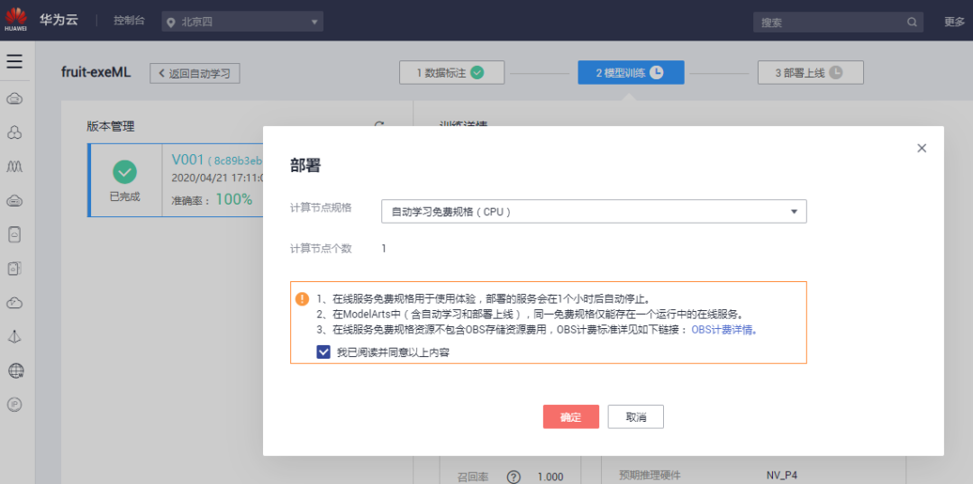Open the OBS计费详情 link

click(x=724, y=330)
